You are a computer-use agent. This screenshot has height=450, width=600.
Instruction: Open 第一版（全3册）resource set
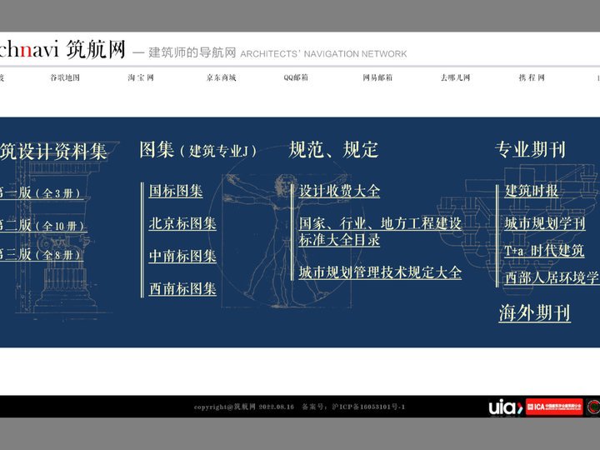[40, 192]
